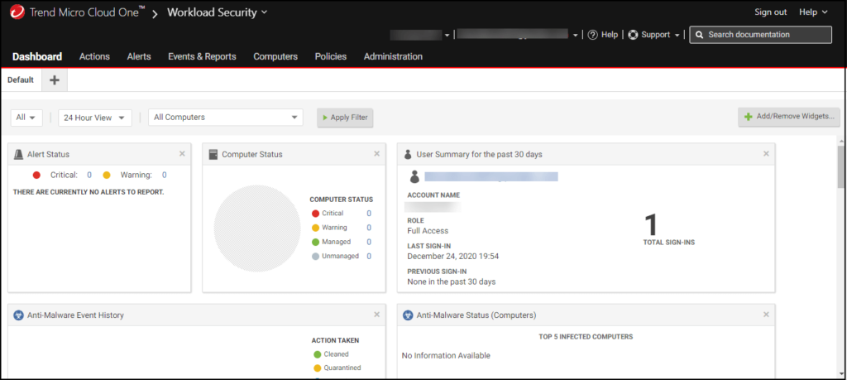Click the Support lifebuoy icon
The width and height of the screenshot is (847, 380).
point(633,35)
